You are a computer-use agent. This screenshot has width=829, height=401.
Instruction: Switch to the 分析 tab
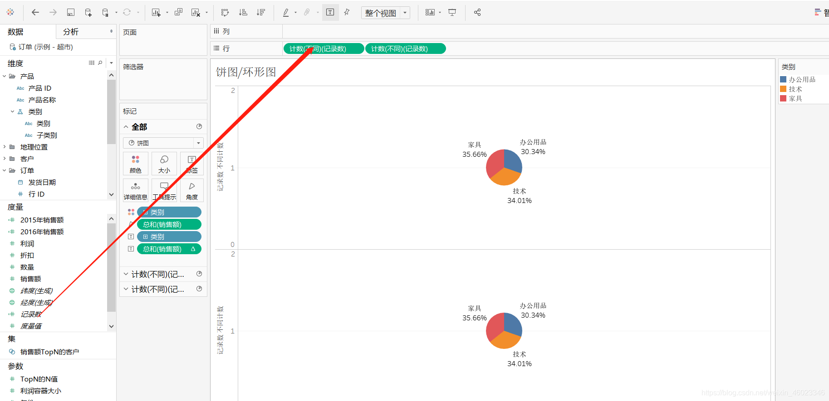71,32
